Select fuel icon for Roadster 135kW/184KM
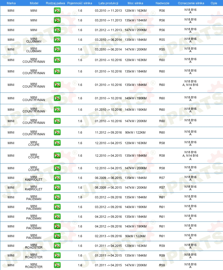The height and width of the screenshot is (270, 223). pyautogui.click(x=57, y=255)
